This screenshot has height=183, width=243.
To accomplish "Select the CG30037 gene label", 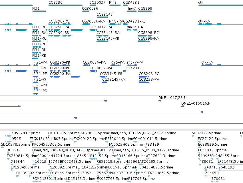I will click(x=97, y=3).
